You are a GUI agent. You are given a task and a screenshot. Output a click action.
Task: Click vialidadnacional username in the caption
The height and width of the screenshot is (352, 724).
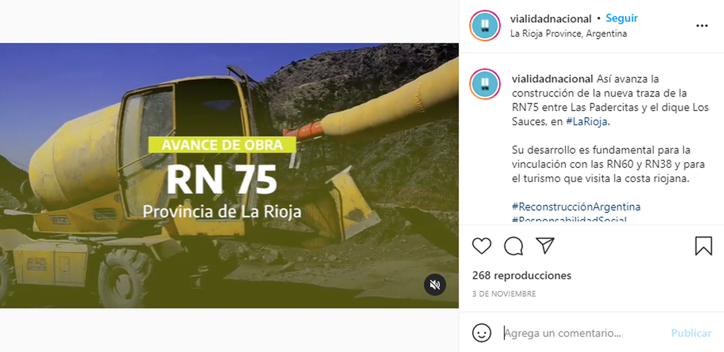tap(552, 79)
